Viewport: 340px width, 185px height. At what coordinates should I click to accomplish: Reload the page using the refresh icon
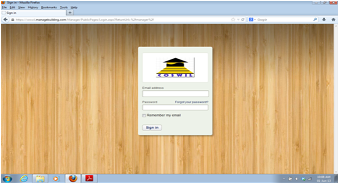point(243,20)
